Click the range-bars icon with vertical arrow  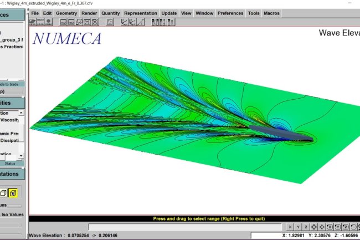[x=163, y=22]
